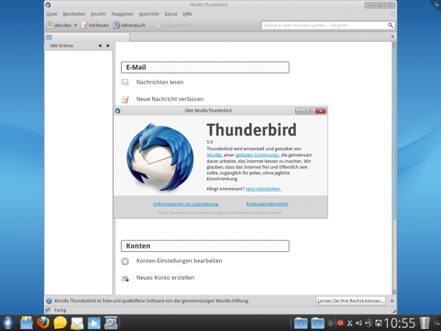
Task: Open the media player taskbar icon
Action: pos(94,323)
